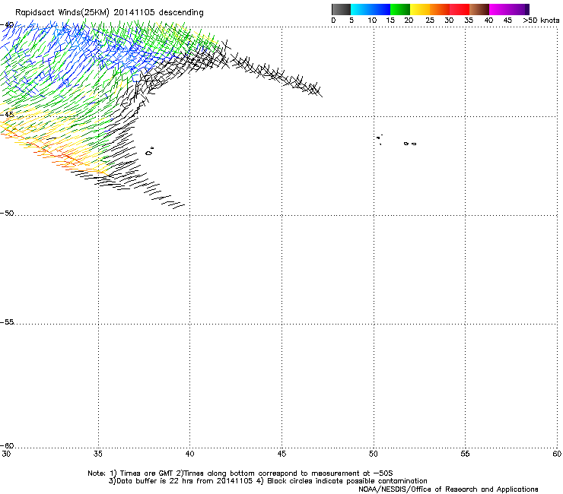Screen dimensions: 563x494
Task: Click longitude label '50' on bottom axis
Action: tap(373, 454)
